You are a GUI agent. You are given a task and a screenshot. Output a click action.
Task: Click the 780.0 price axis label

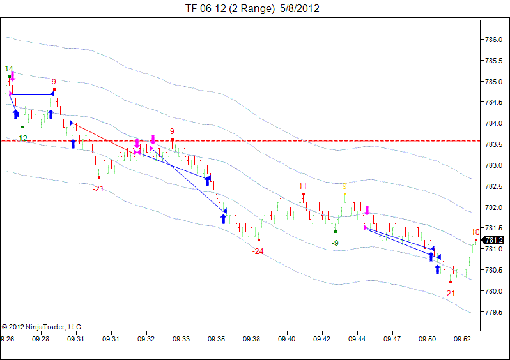pyautogui.click(x=493, y=291)
